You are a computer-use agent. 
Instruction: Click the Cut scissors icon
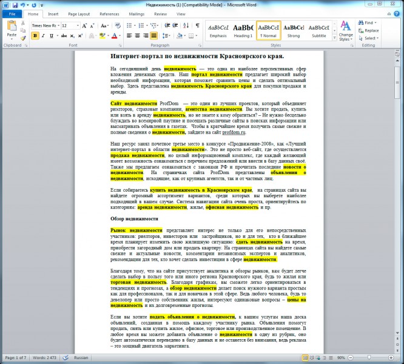pyautogui.click(x=23, y=23)
